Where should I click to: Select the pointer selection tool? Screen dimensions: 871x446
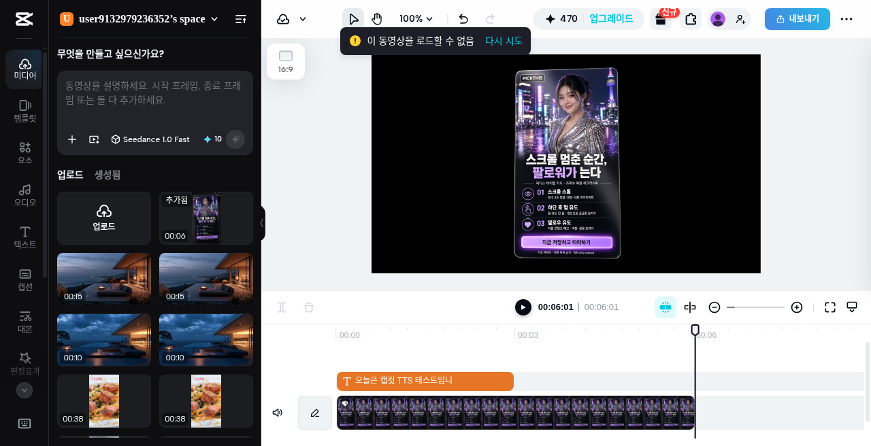[353, 19]
